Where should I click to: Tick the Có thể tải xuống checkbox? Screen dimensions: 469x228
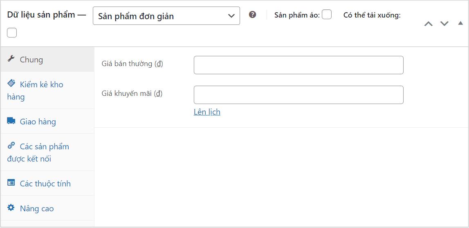[x=12, y=33]
